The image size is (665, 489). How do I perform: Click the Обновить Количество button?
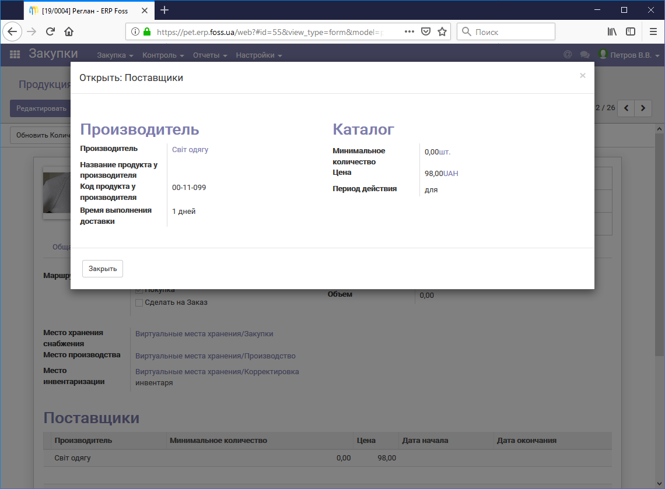point(41,135)
